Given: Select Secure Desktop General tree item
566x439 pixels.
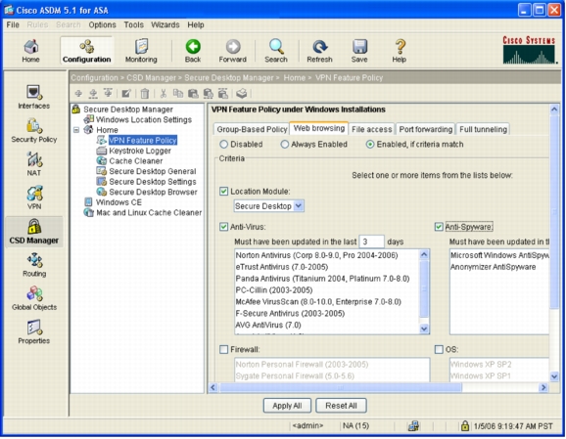Looking at the screenshot, I should pos(153,171).
